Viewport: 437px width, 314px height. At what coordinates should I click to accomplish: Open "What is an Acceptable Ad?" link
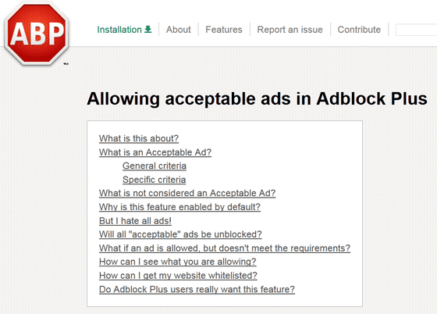point(155,152)
